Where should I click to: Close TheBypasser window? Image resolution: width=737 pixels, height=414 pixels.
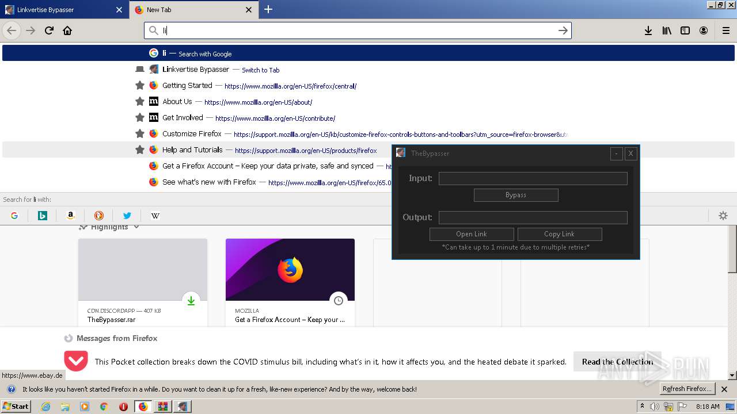[631, 154]
